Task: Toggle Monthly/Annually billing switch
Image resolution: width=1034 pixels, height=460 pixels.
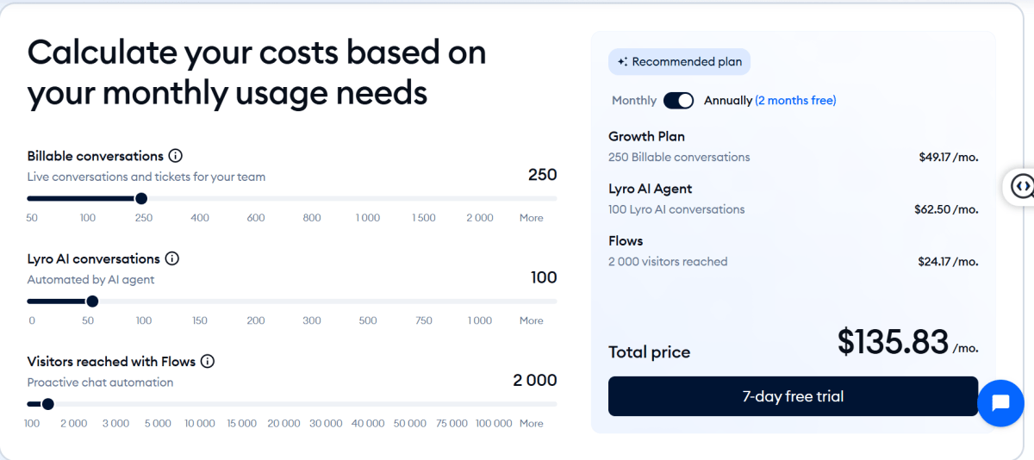Action: [x=679, y=101]
